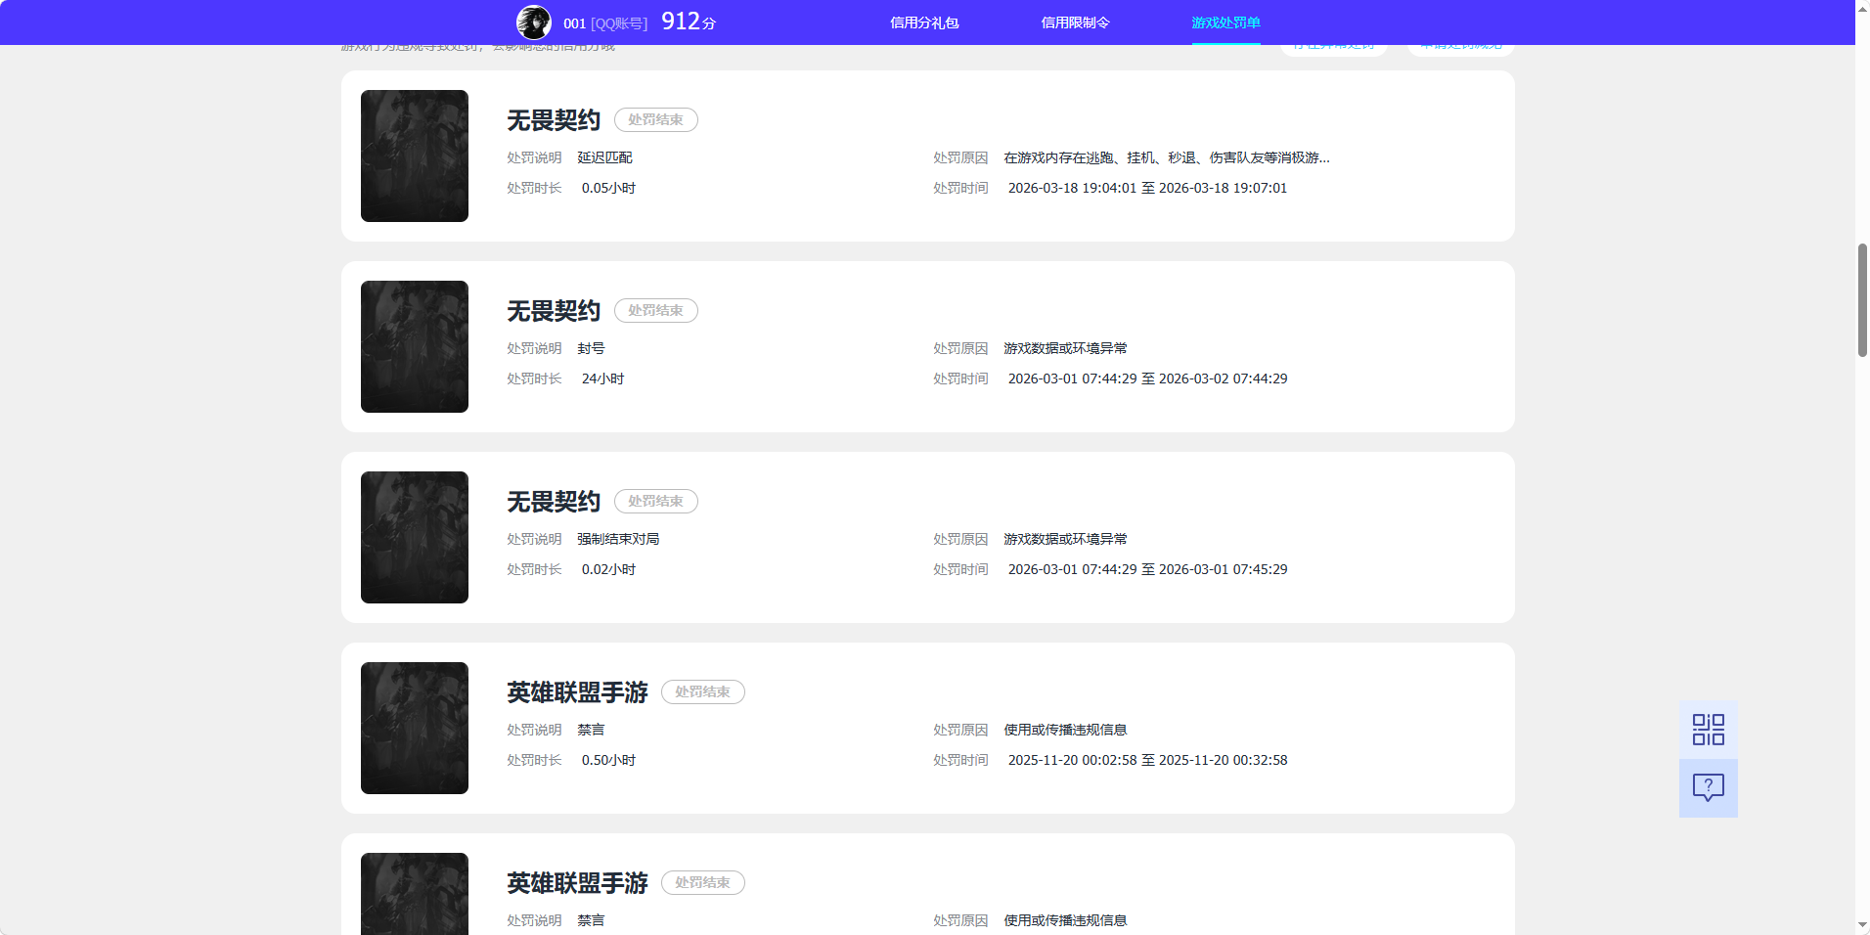The width and height of the screenshot is (1870, 935).
Task: Click the truncated 处罚原因 text to expand it
Action: (1164, 157)
